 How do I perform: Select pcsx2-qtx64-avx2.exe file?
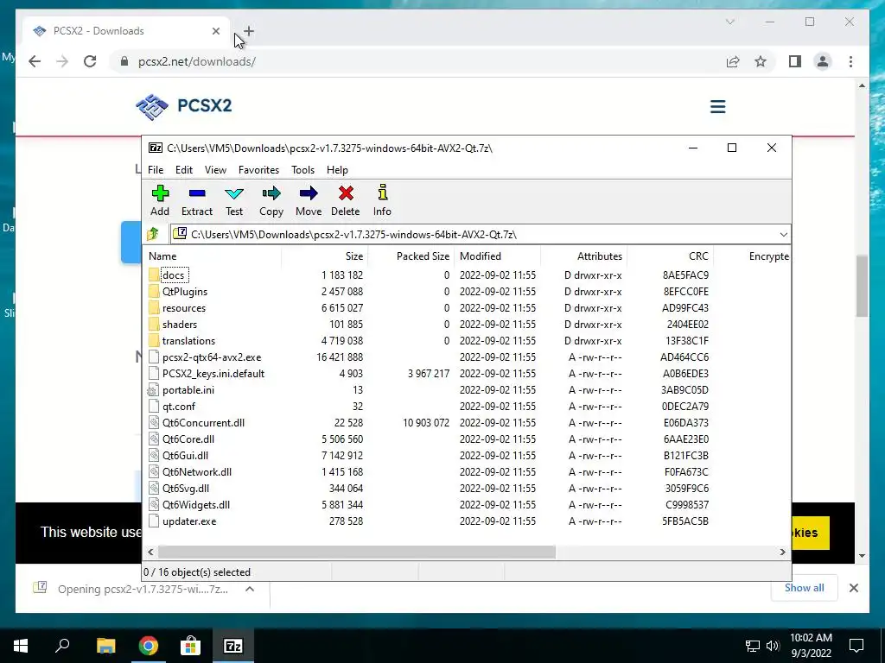tap(212, 357)
